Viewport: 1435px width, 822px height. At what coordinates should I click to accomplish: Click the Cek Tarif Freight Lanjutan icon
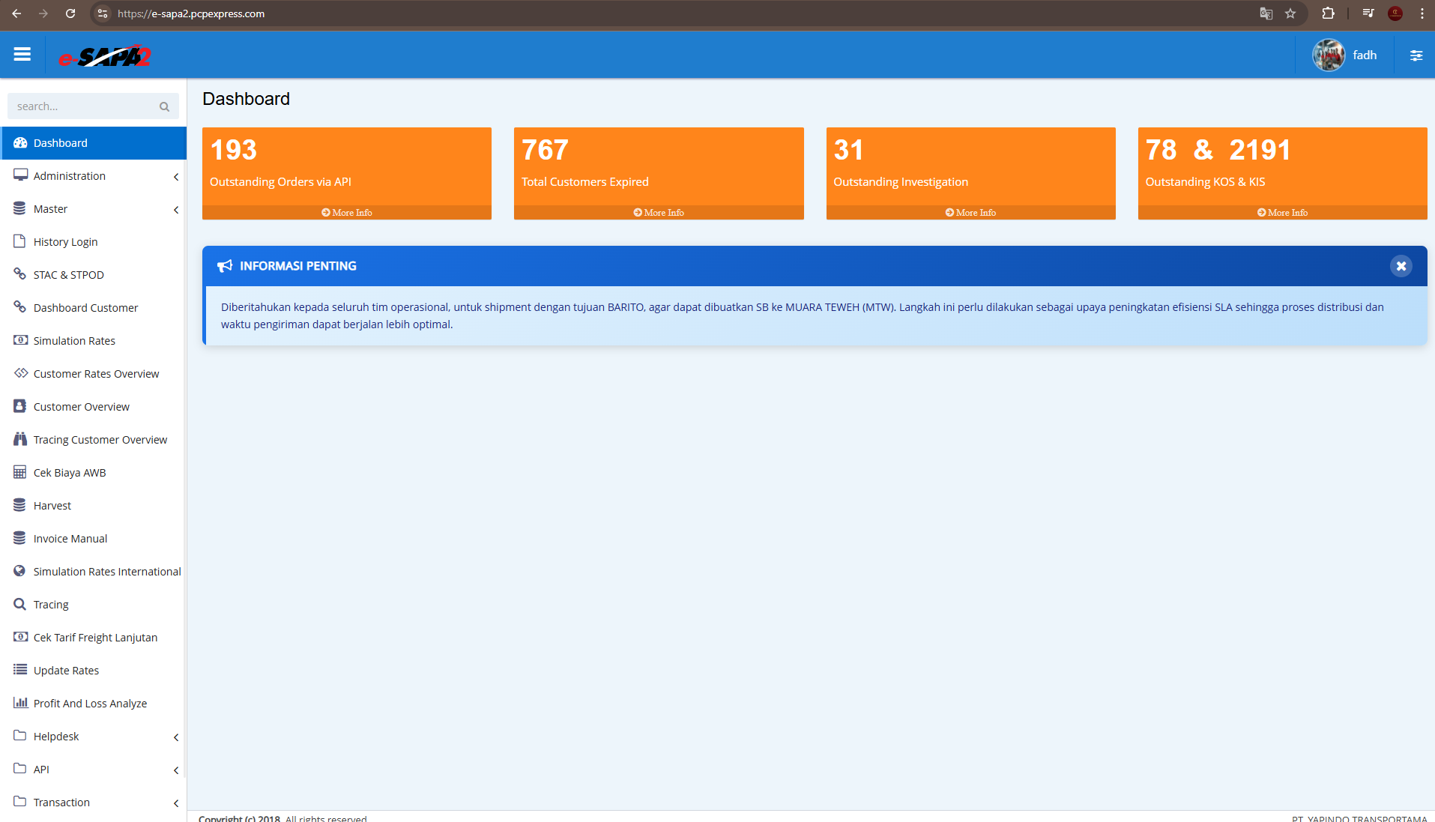pos(21,637)
